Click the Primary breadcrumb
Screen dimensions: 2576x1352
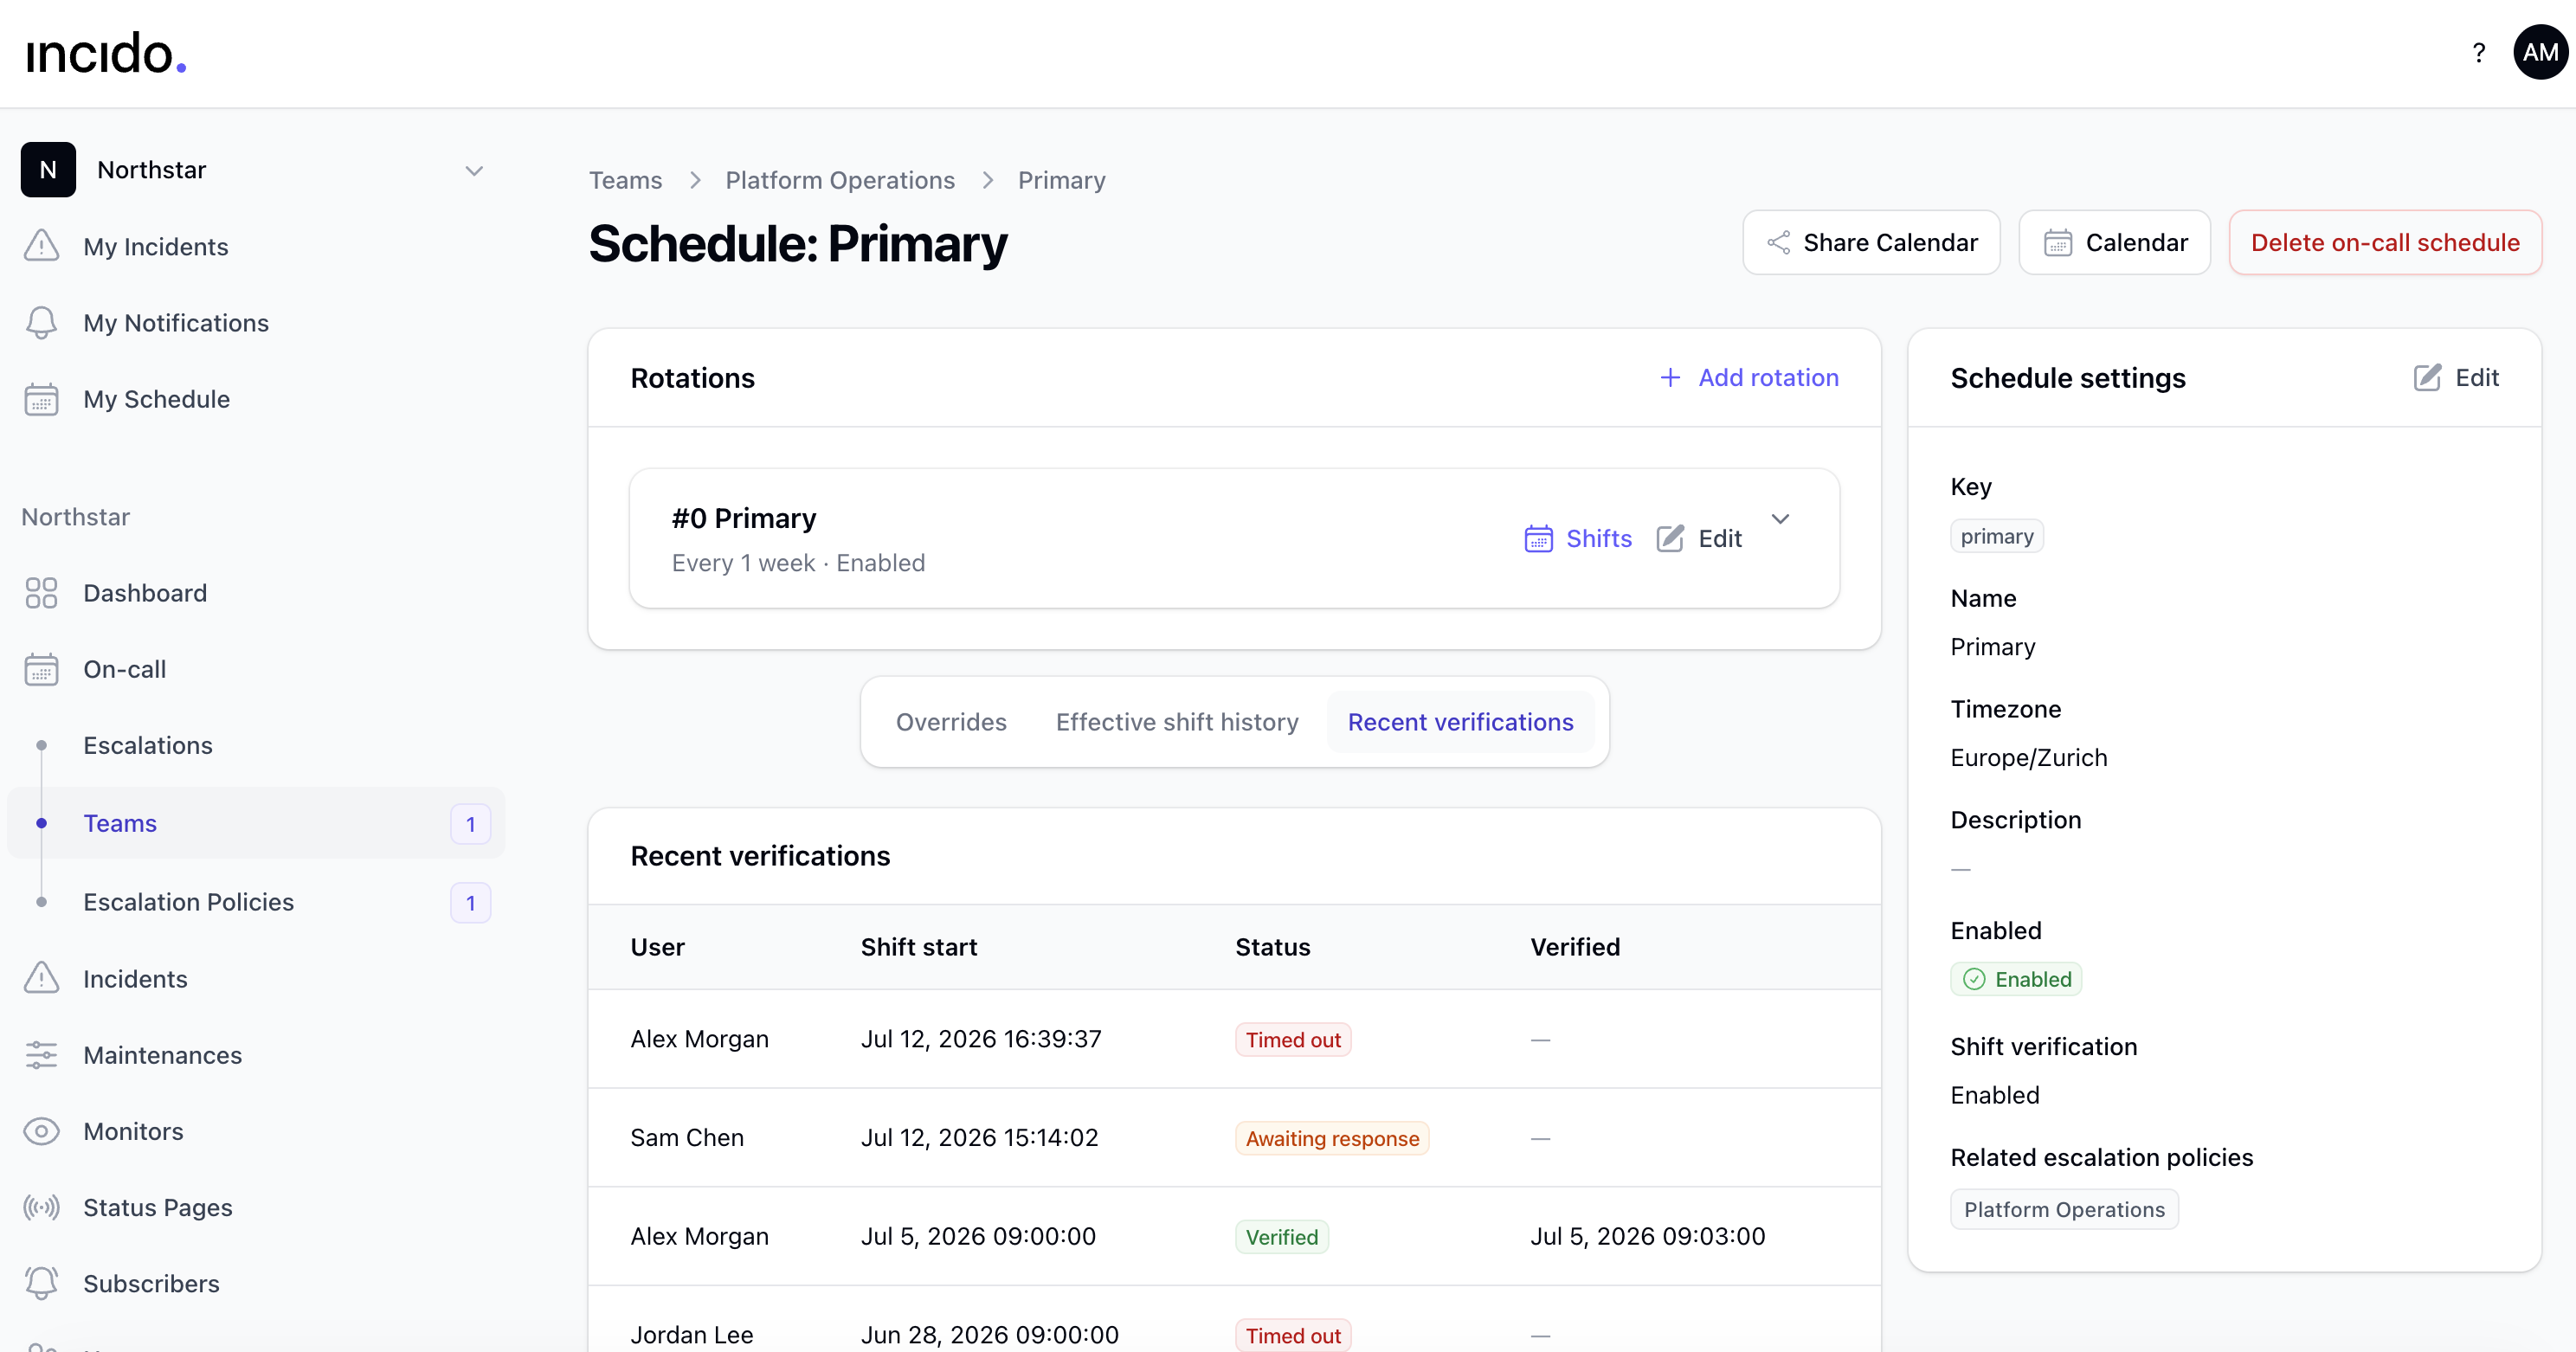[1062, 180]
